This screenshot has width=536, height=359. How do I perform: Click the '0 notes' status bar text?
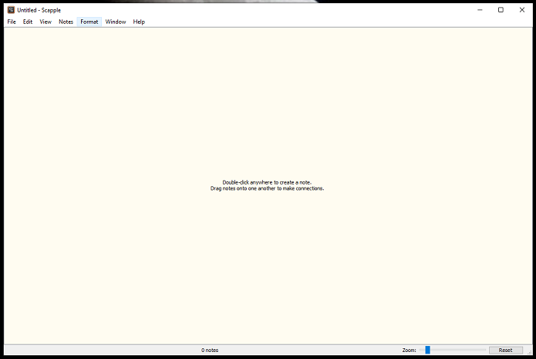(x=210, y=350)
